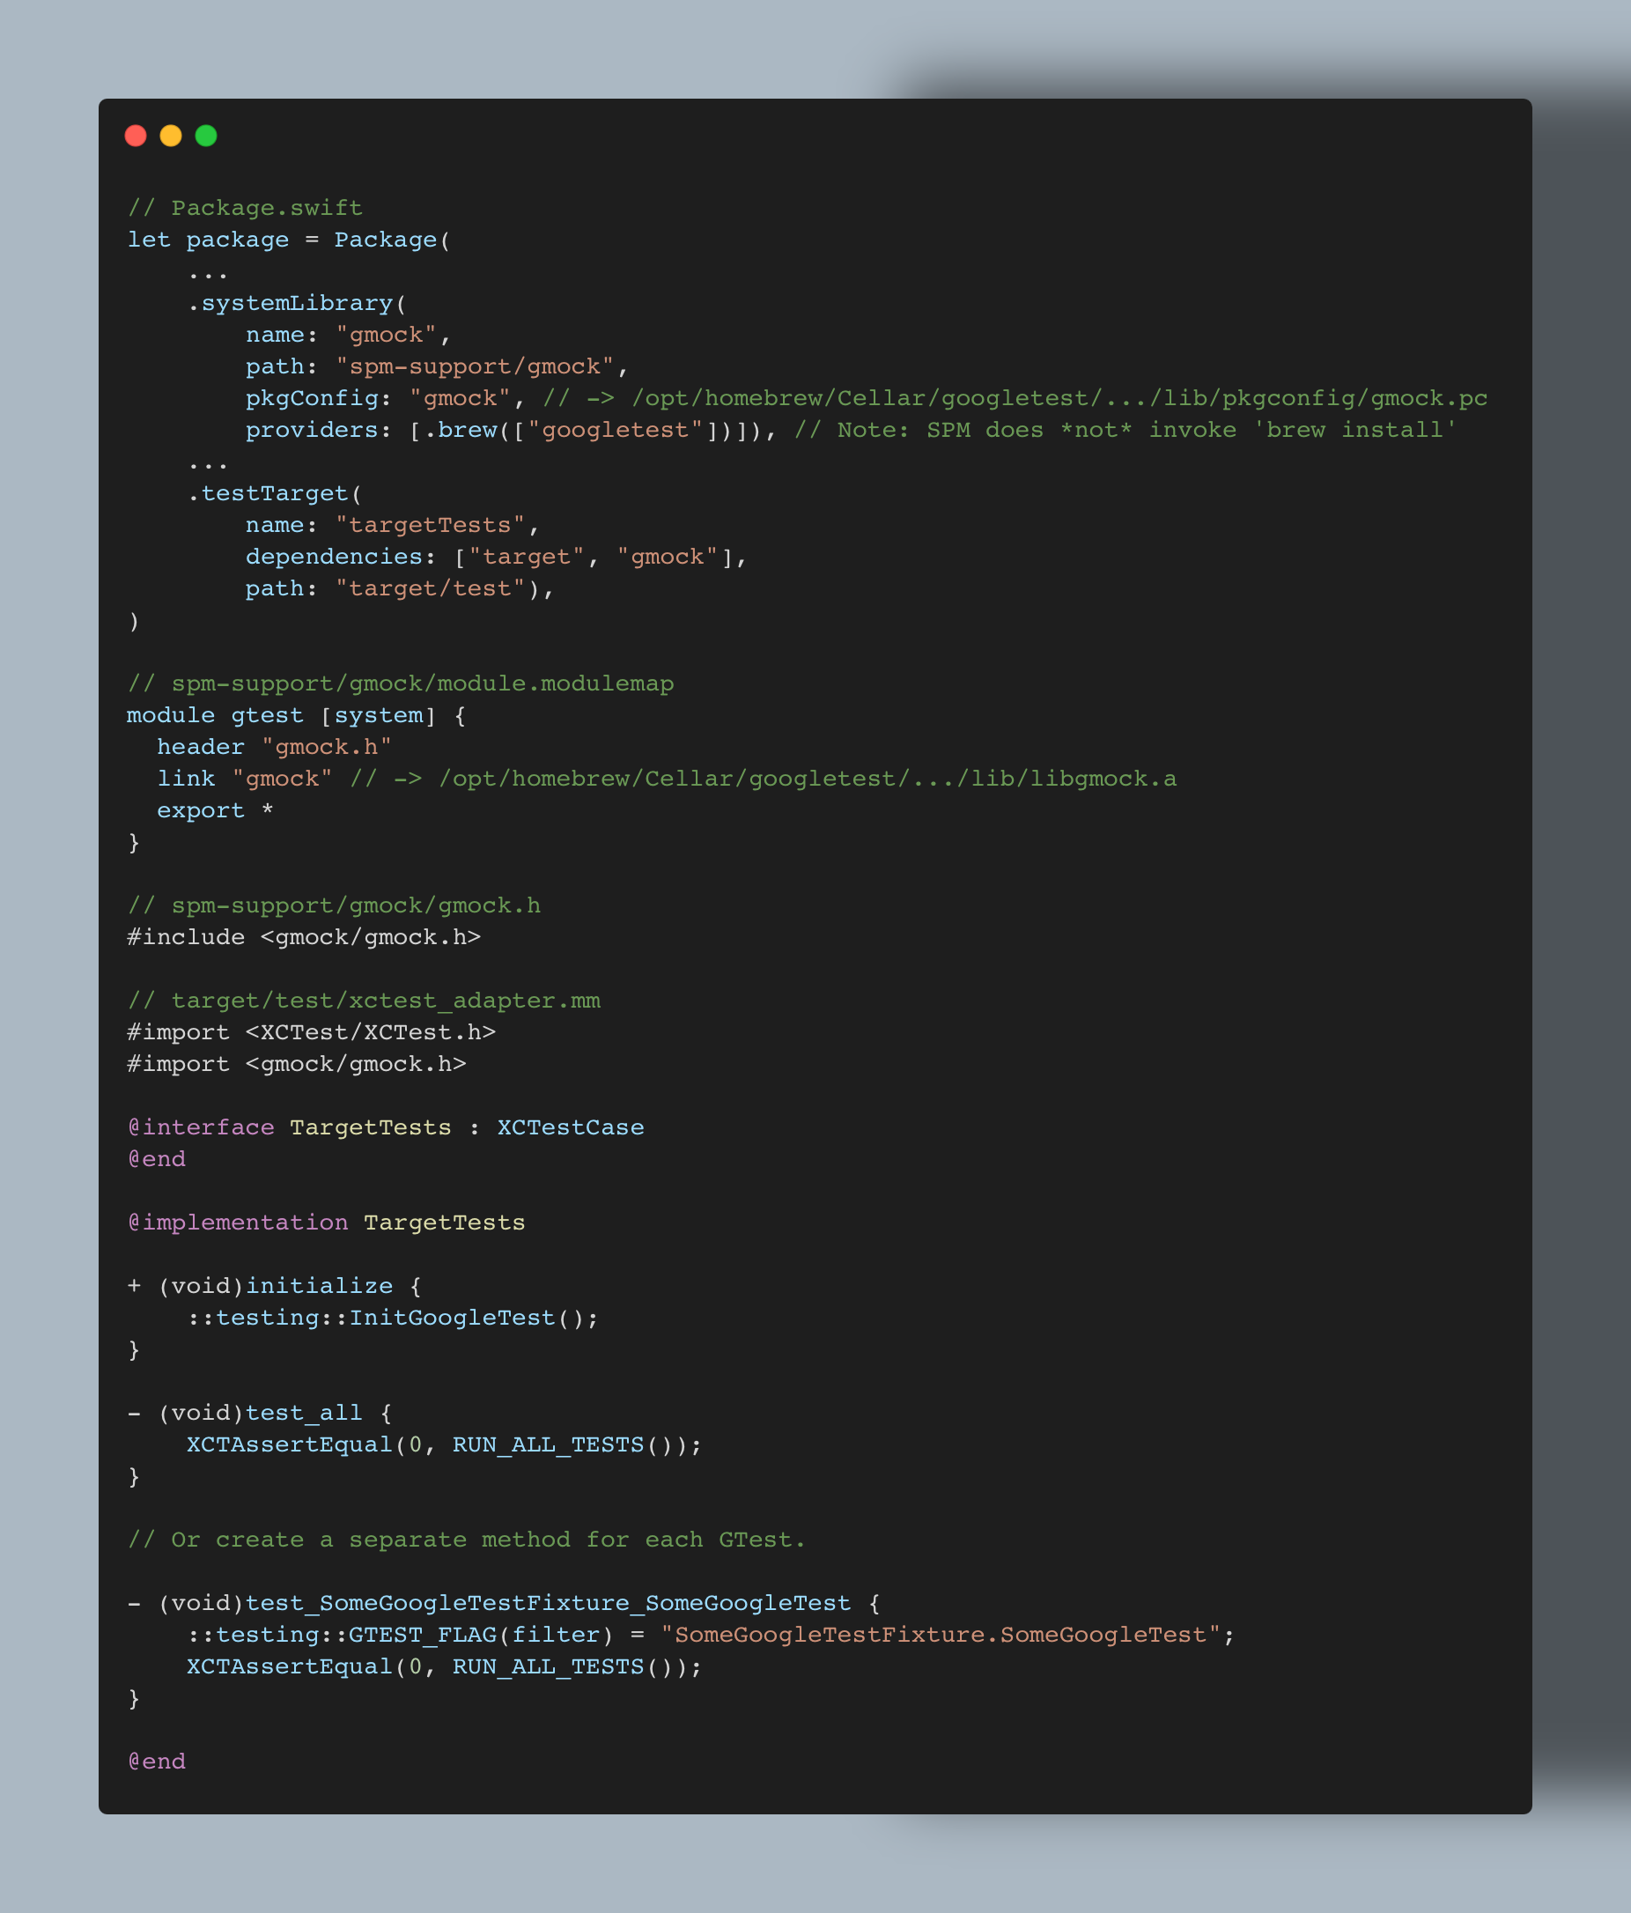1631x1913 pixels.
Task: Click the yellow minimize dot
Action: [x=171, y=136]
